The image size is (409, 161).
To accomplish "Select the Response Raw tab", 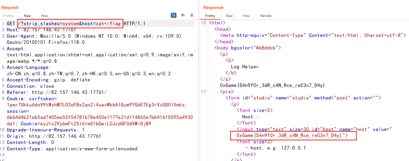I will (x=229, y=16).
